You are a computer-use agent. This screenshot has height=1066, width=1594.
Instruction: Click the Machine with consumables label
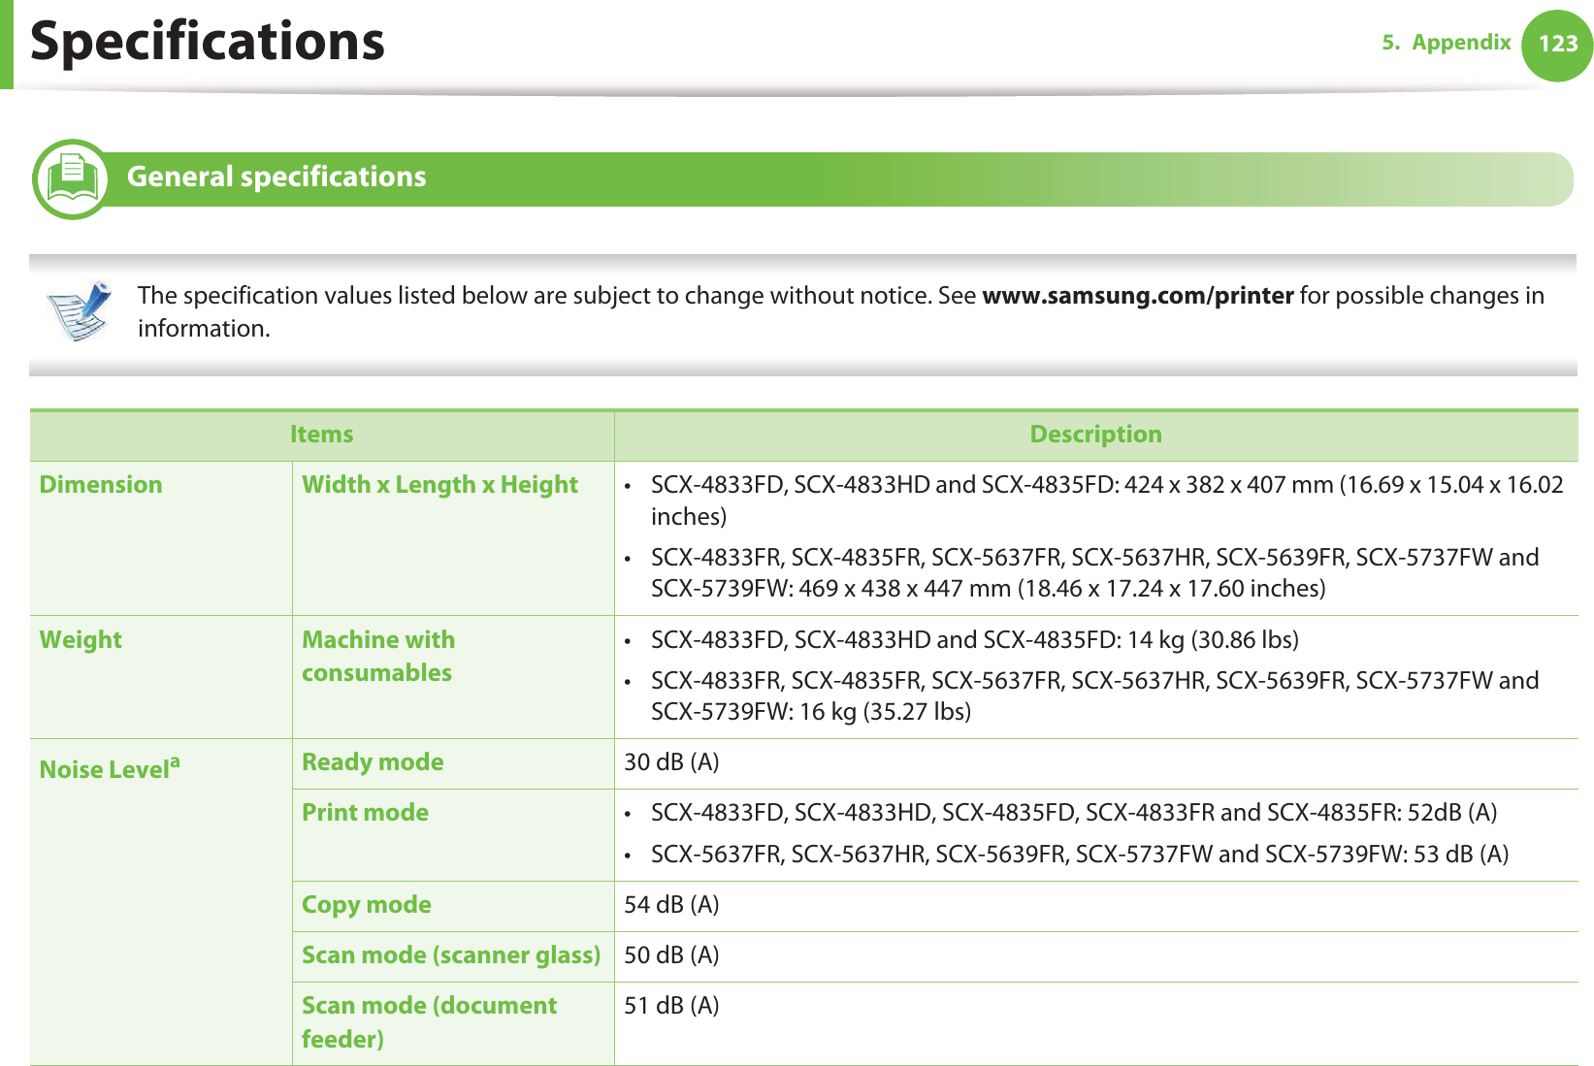click(x=377, y=656)
